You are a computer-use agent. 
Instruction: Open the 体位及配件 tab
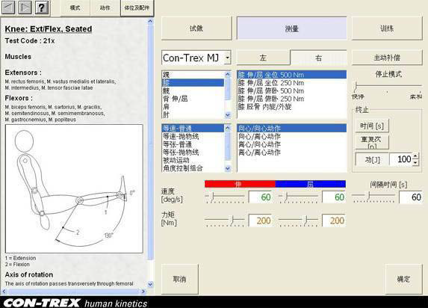[x=137, y=8]
